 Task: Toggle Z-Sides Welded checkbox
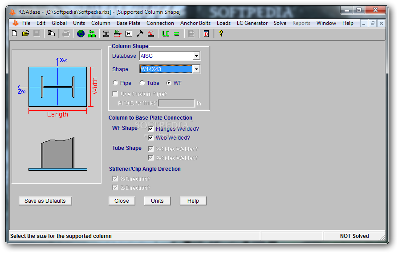[151, 158]
